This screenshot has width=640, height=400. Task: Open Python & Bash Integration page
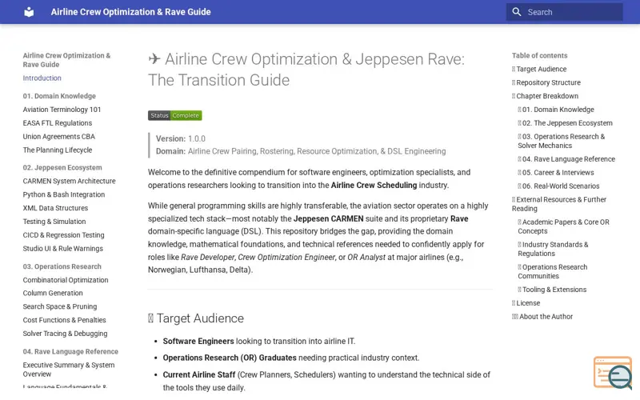(64, 194)
